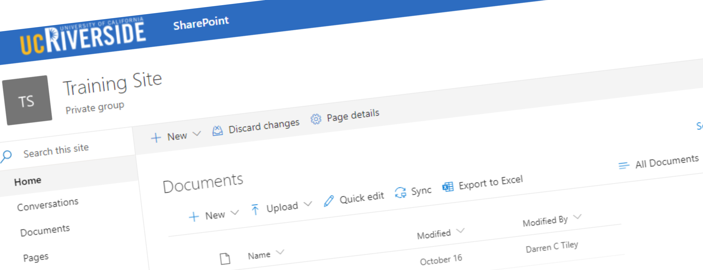The image size is (703, 270).
Task: Expand the Documents New dropdown chevron
Action: point(235,212)
